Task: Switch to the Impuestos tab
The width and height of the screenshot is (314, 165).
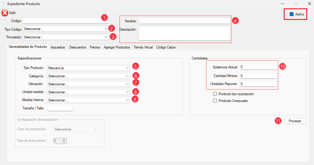Action: coord(58,47)
